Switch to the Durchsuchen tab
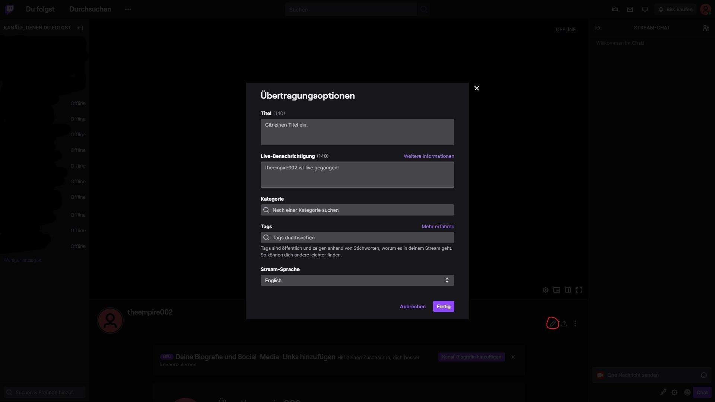Viewport: 715px width, 402px height. [x=90, y=9]
